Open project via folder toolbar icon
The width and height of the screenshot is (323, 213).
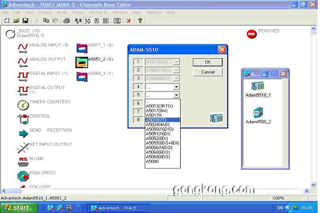(16, 21)
